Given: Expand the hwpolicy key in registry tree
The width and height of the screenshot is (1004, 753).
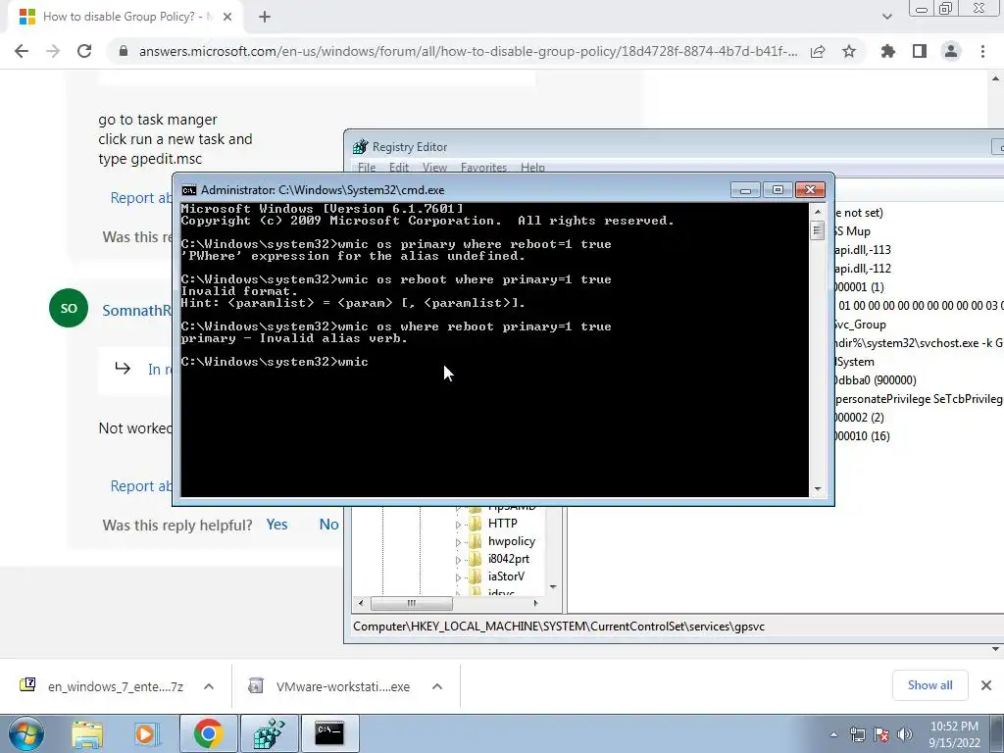Looking at the screenshot, I should click(458, 542).
